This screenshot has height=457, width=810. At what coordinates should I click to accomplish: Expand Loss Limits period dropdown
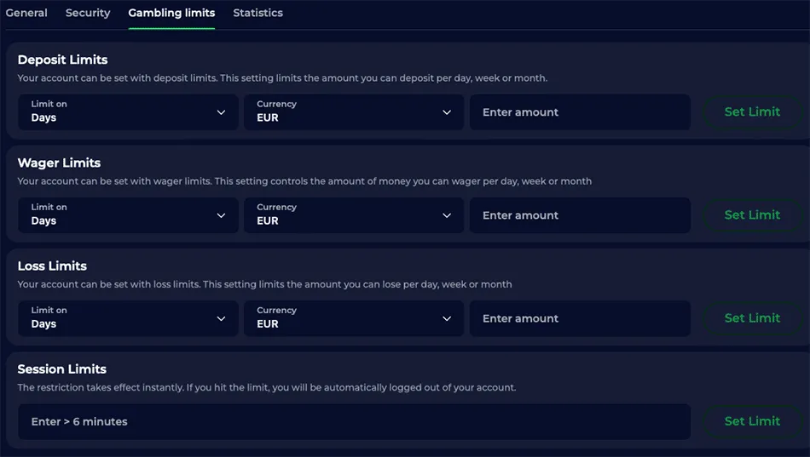click(128, 318)
